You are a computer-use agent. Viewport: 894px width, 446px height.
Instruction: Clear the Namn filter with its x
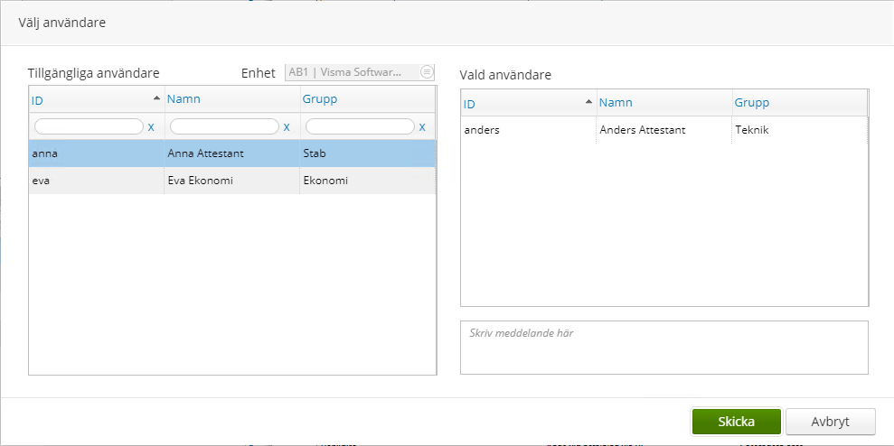coord(287,127)
